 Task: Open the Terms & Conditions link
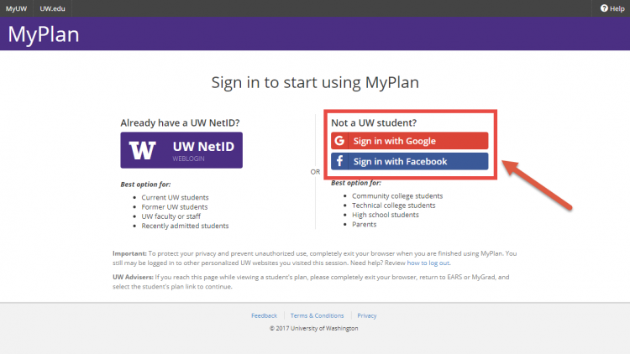click(317, 315)
